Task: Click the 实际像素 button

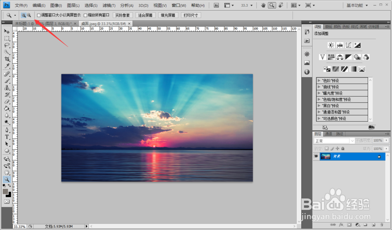Action: tap(122, 15)
